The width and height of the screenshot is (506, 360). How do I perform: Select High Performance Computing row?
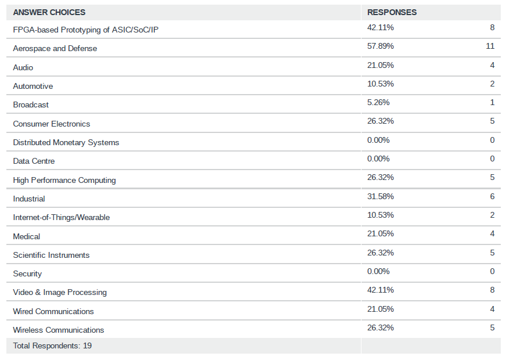click(64, 180)
